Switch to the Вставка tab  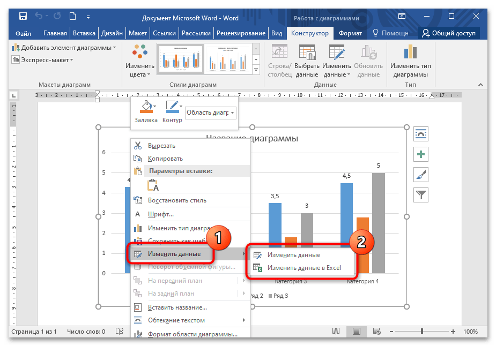(x=84, y=33)
